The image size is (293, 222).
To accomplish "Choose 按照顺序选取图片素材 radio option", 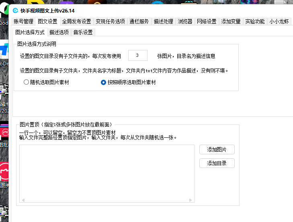I will [x=128, y=82].
